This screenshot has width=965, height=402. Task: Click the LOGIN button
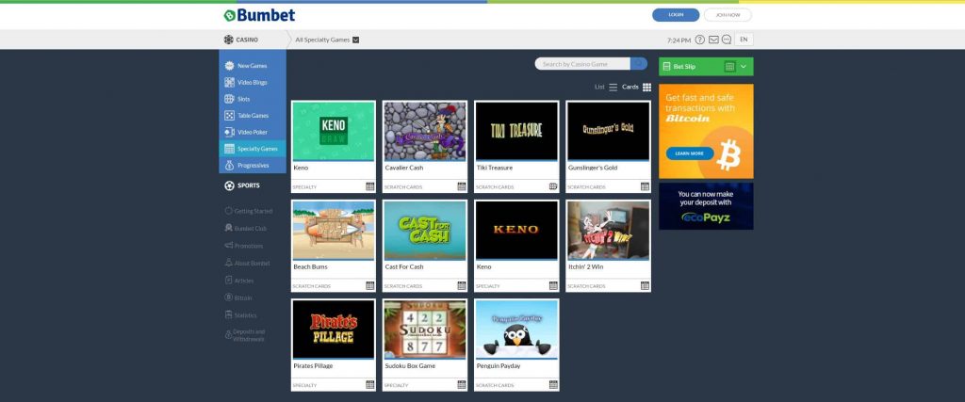(676, 15)
